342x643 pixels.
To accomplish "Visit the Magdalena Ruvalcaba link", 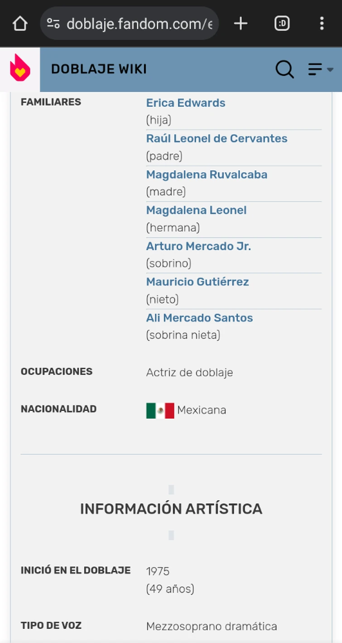I will click(207, 174).
